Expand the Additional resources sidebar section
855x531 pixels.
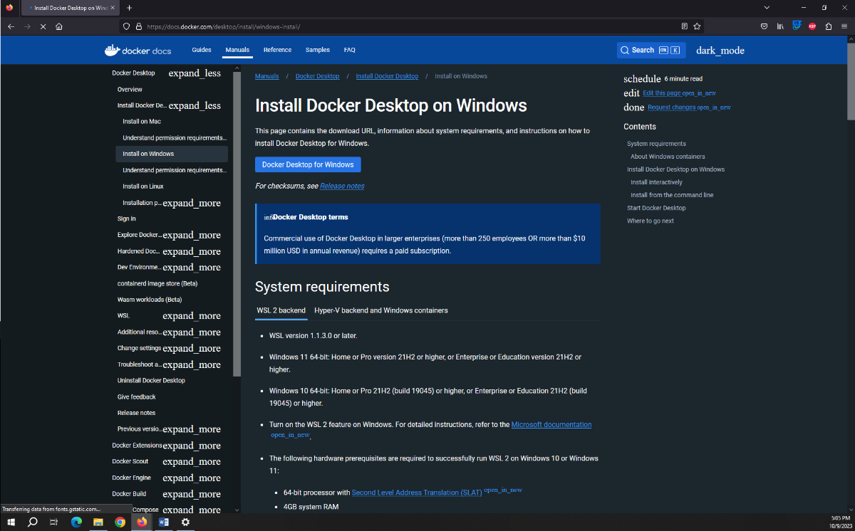pyautogui.click(x=192, y=332)
